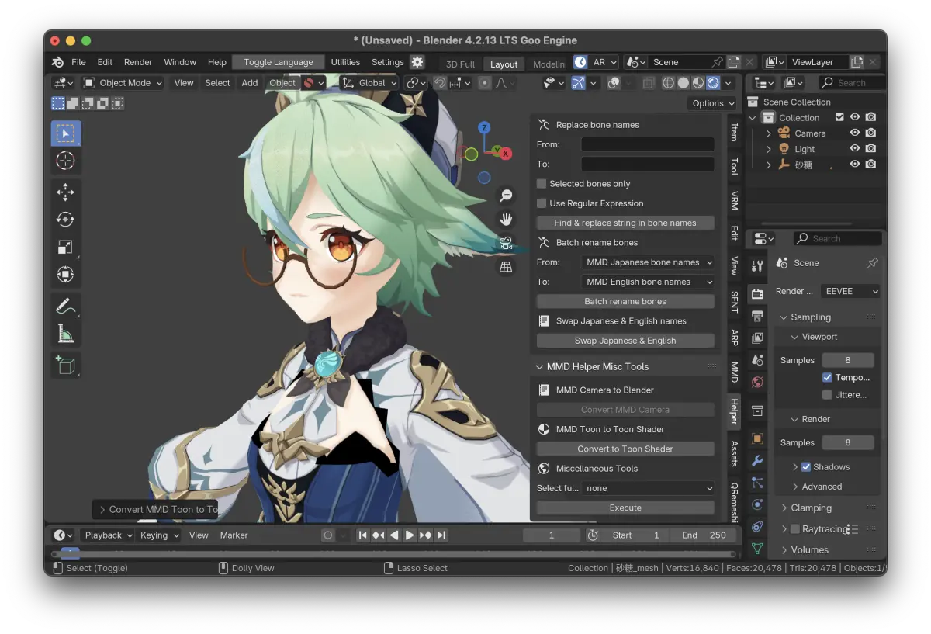Select the Add Cube tool
This screenshot has width=931, height=634.
66,365
